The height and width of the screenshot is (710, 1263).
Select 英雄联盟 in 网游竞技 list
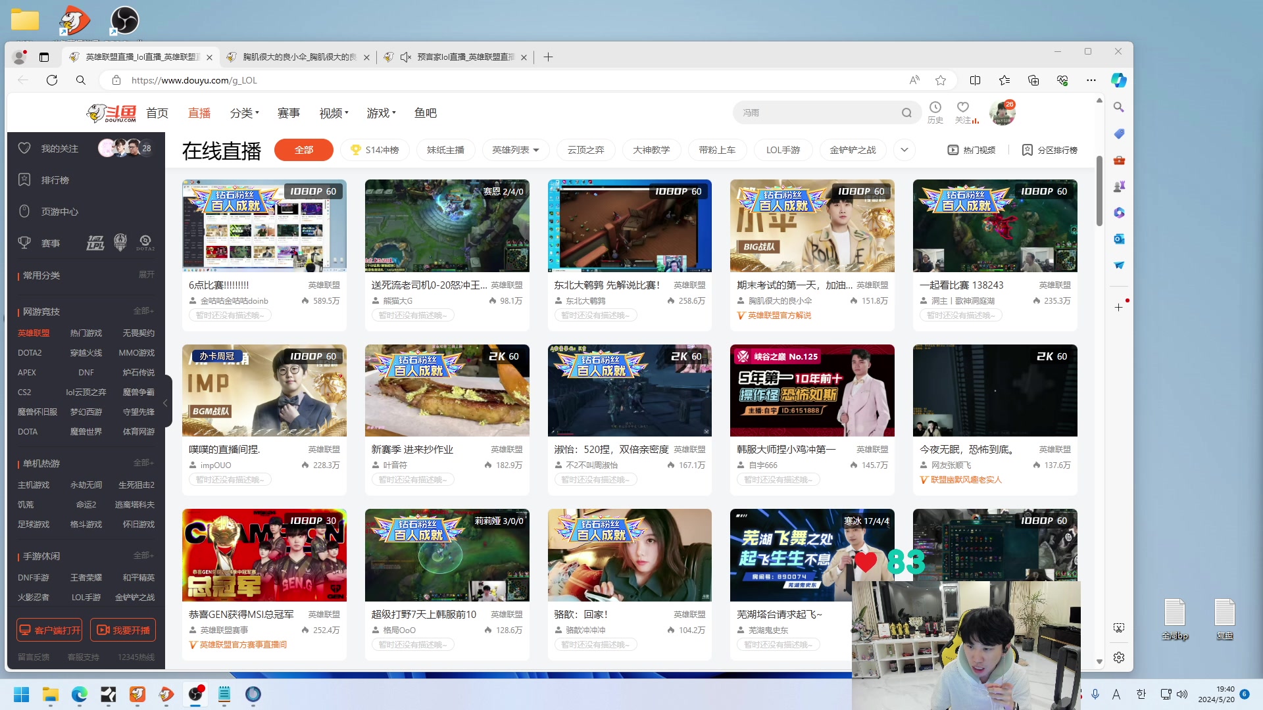(34, 333)
